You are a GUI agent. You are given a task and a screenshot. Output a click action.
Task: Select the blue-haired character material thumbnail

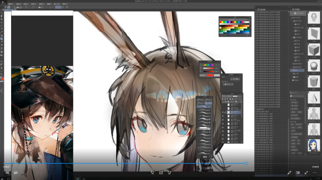click(x=314, y=146)
